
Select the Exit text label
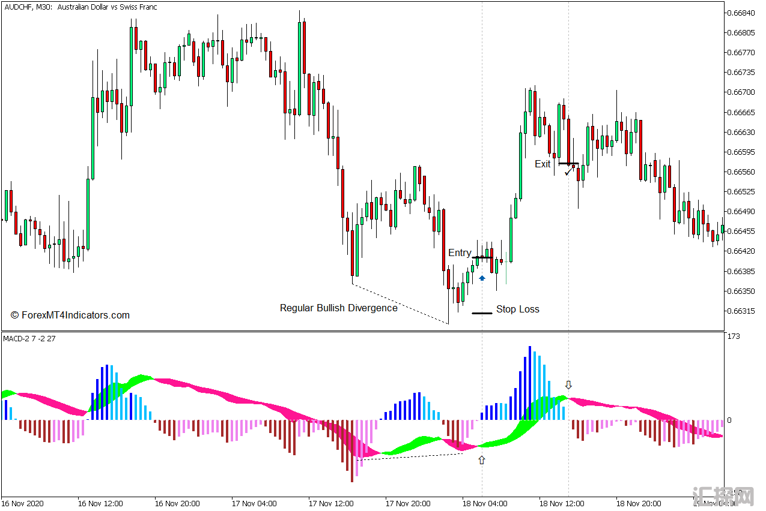543,164
